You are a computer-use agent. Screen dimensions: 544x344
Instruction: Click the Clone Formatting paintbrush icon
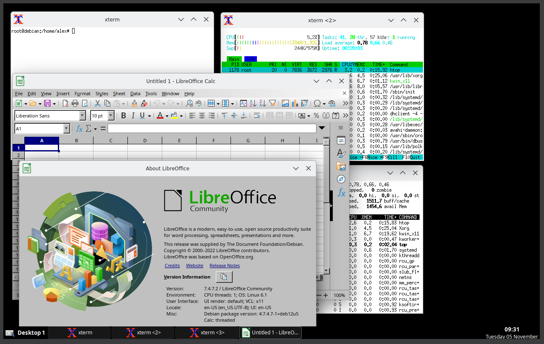pos(134,103)
